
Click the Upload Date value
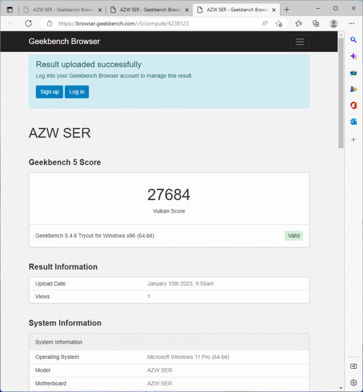[180, 284]
